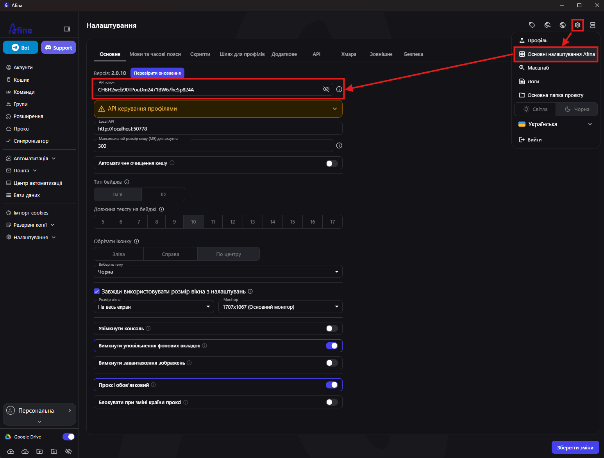This screenshot has width=604, height=458.
Task: Switch to the Скрипти tab
Action: click(200, 54)
